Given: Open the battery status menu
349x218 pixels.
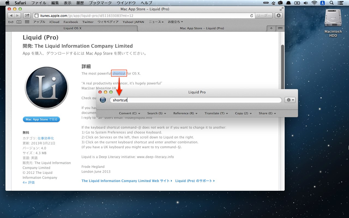Looking at the screenshot, I should 297,3.
